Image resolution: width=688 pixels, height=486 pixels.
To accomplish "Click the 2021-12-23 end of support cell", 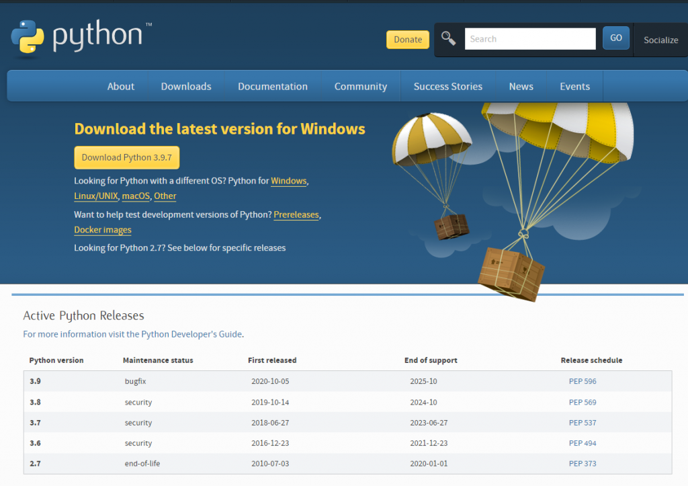I will (429, 444).
